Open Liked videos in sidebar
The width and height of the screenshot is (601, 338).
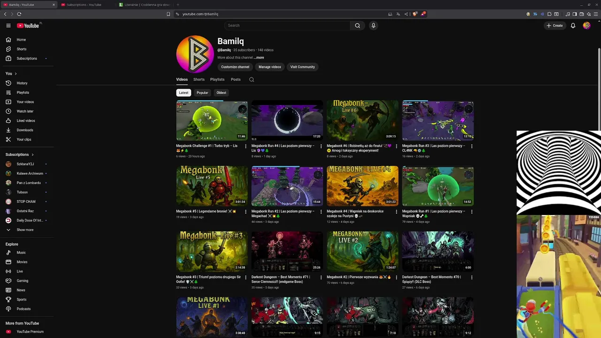(x=27, y=121)
